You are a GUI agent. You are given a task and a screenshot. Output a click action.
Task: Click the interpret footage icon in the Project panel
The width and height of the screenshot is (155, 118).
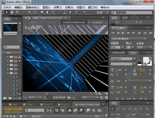tap(5, 98)
